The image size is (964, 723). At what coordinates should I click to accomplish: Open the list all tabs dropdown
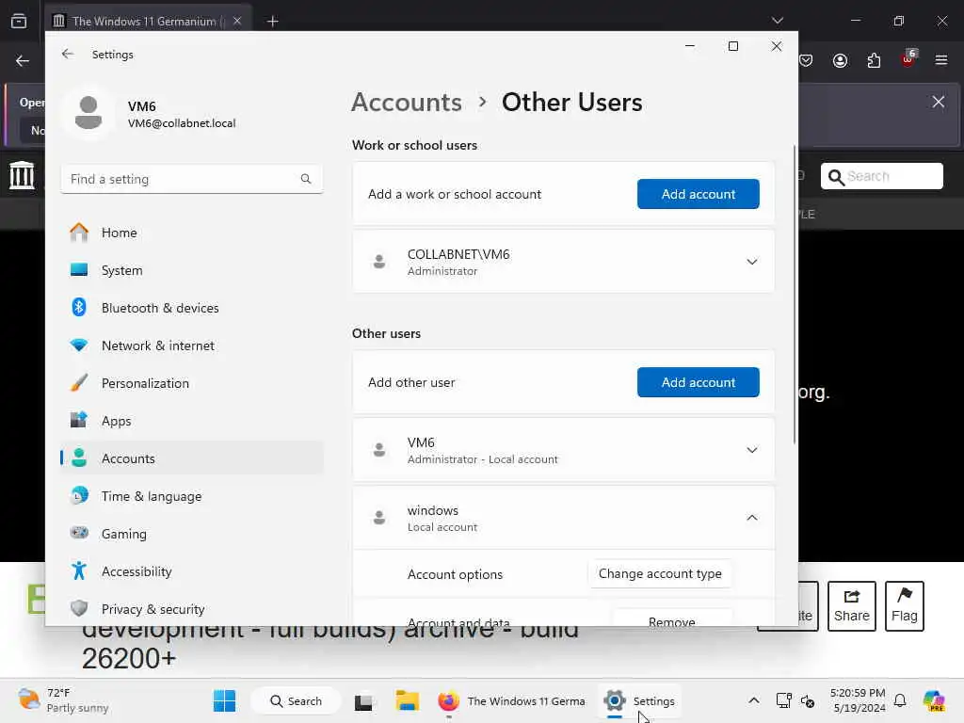777,21
